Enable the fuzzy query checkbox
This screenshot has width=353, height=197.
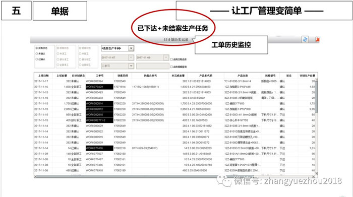pyautogui.click(x=171, y=67)
